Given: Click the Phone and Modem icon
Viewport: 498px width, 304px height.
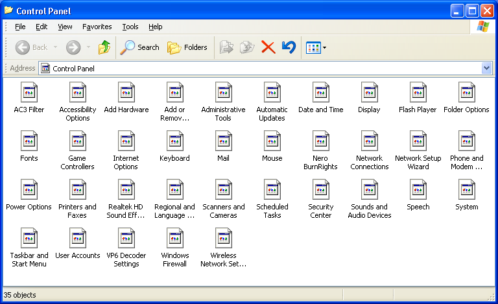Looking at the screenshot, I should [467, 141].
